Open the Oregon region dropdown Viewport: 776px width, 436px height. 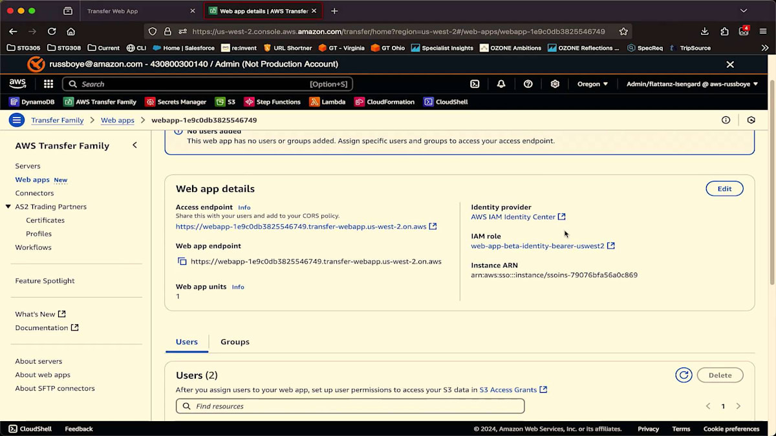point(593,84)
